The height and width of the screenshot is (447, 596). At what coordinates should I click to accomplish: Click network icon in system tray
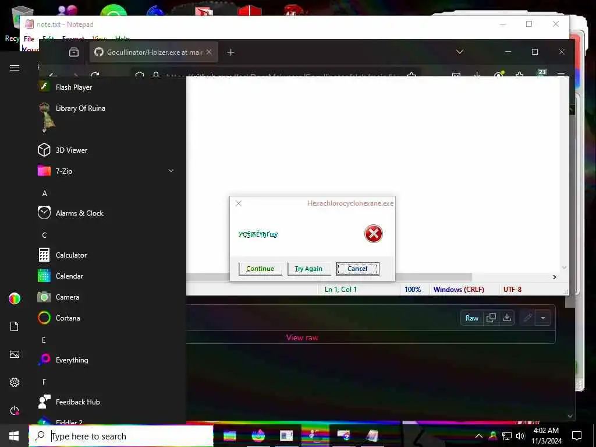pos(507,436)
